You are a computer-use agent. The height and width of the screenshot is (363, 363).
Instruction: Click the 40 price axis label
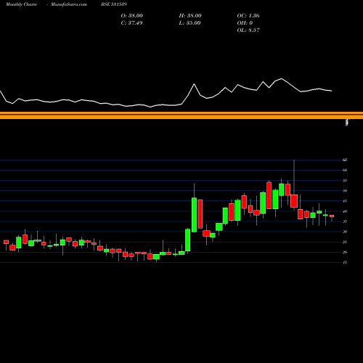(x=345, y=211)
